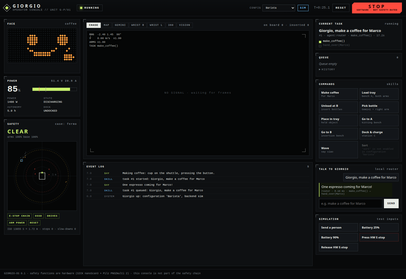
Task: Select the WRIST L camera tab
Action: coord(156,25)
